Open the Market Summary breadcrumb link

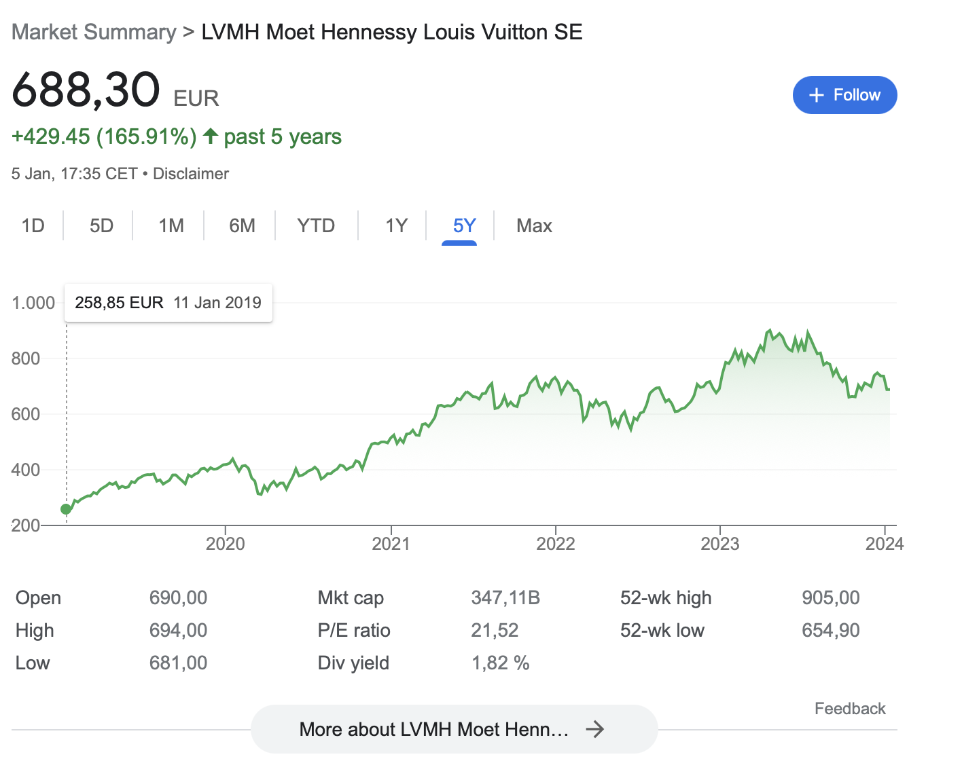(94, 32)
